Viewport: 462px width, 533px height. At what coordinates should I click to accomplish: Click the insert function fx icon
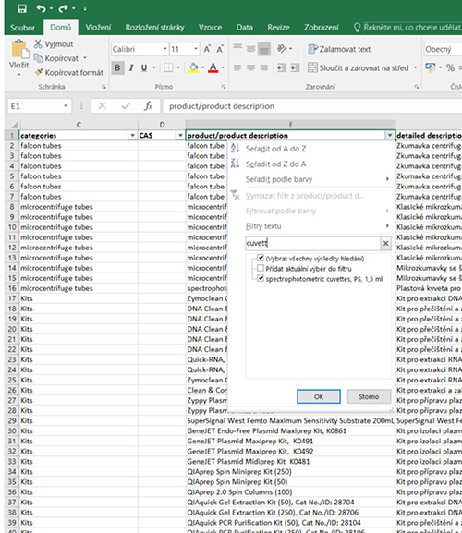(148, 106)
